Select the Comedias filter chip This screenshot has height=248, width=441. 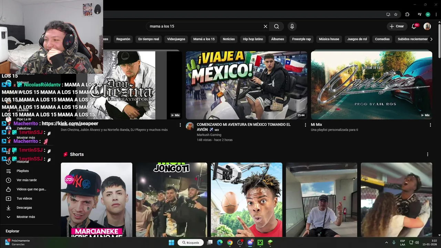click(382, 39)
